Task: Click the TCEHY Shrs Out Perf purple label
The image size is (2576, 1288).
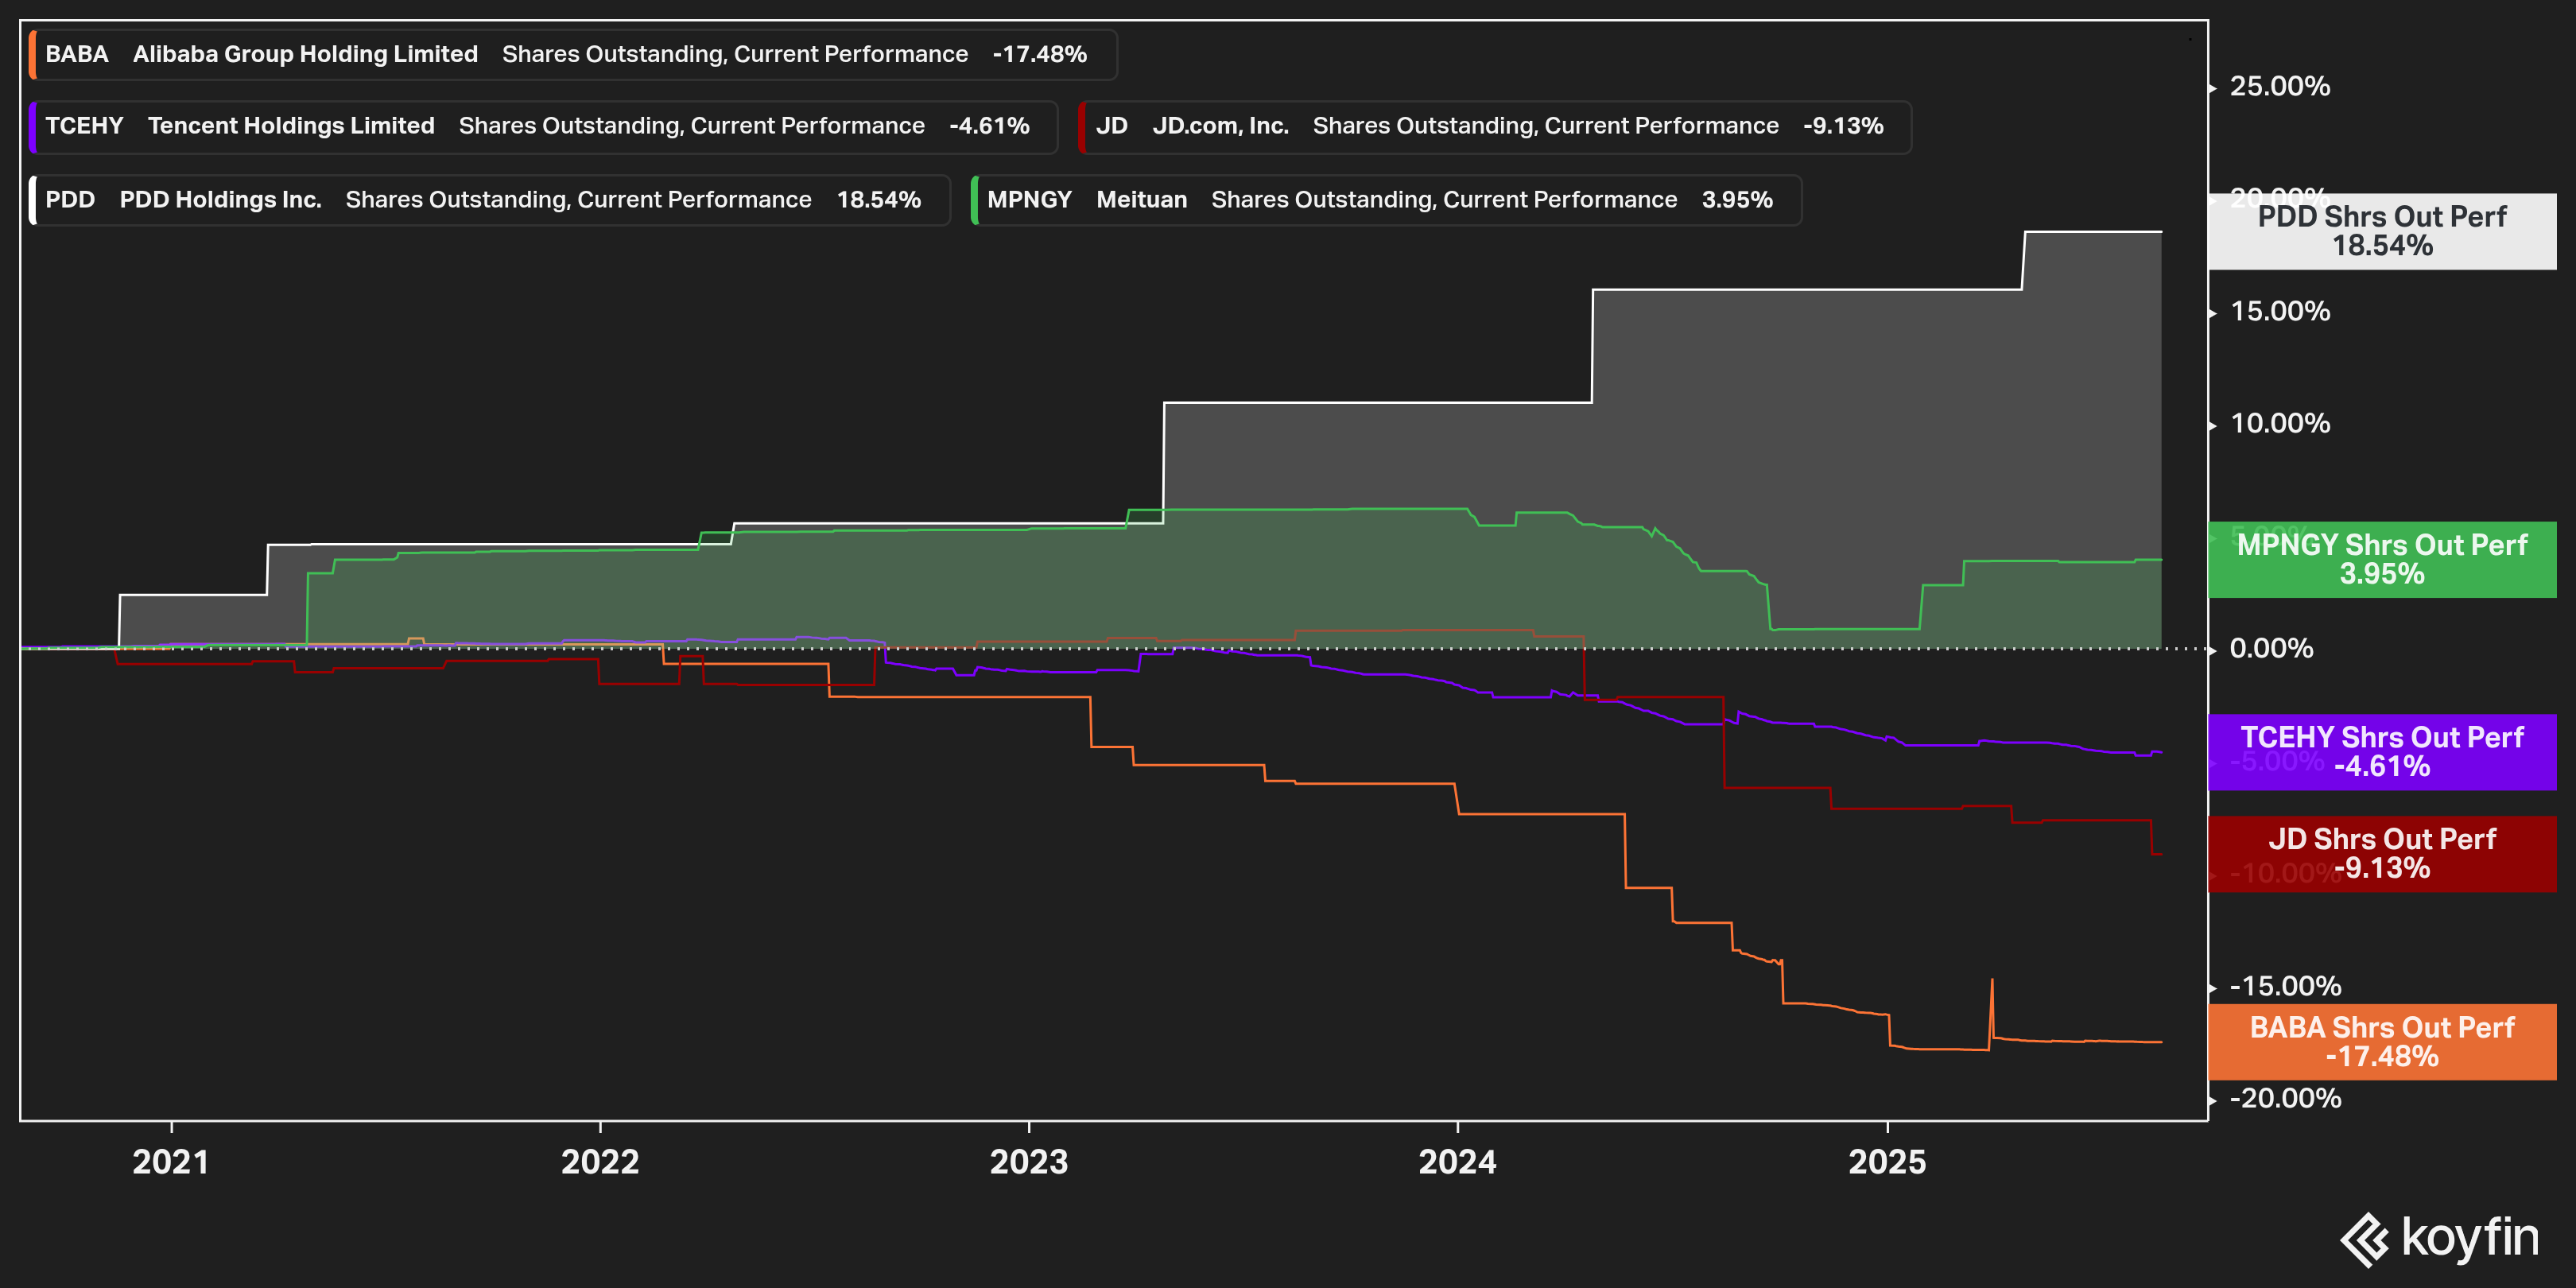Action: pos(2381,752)
